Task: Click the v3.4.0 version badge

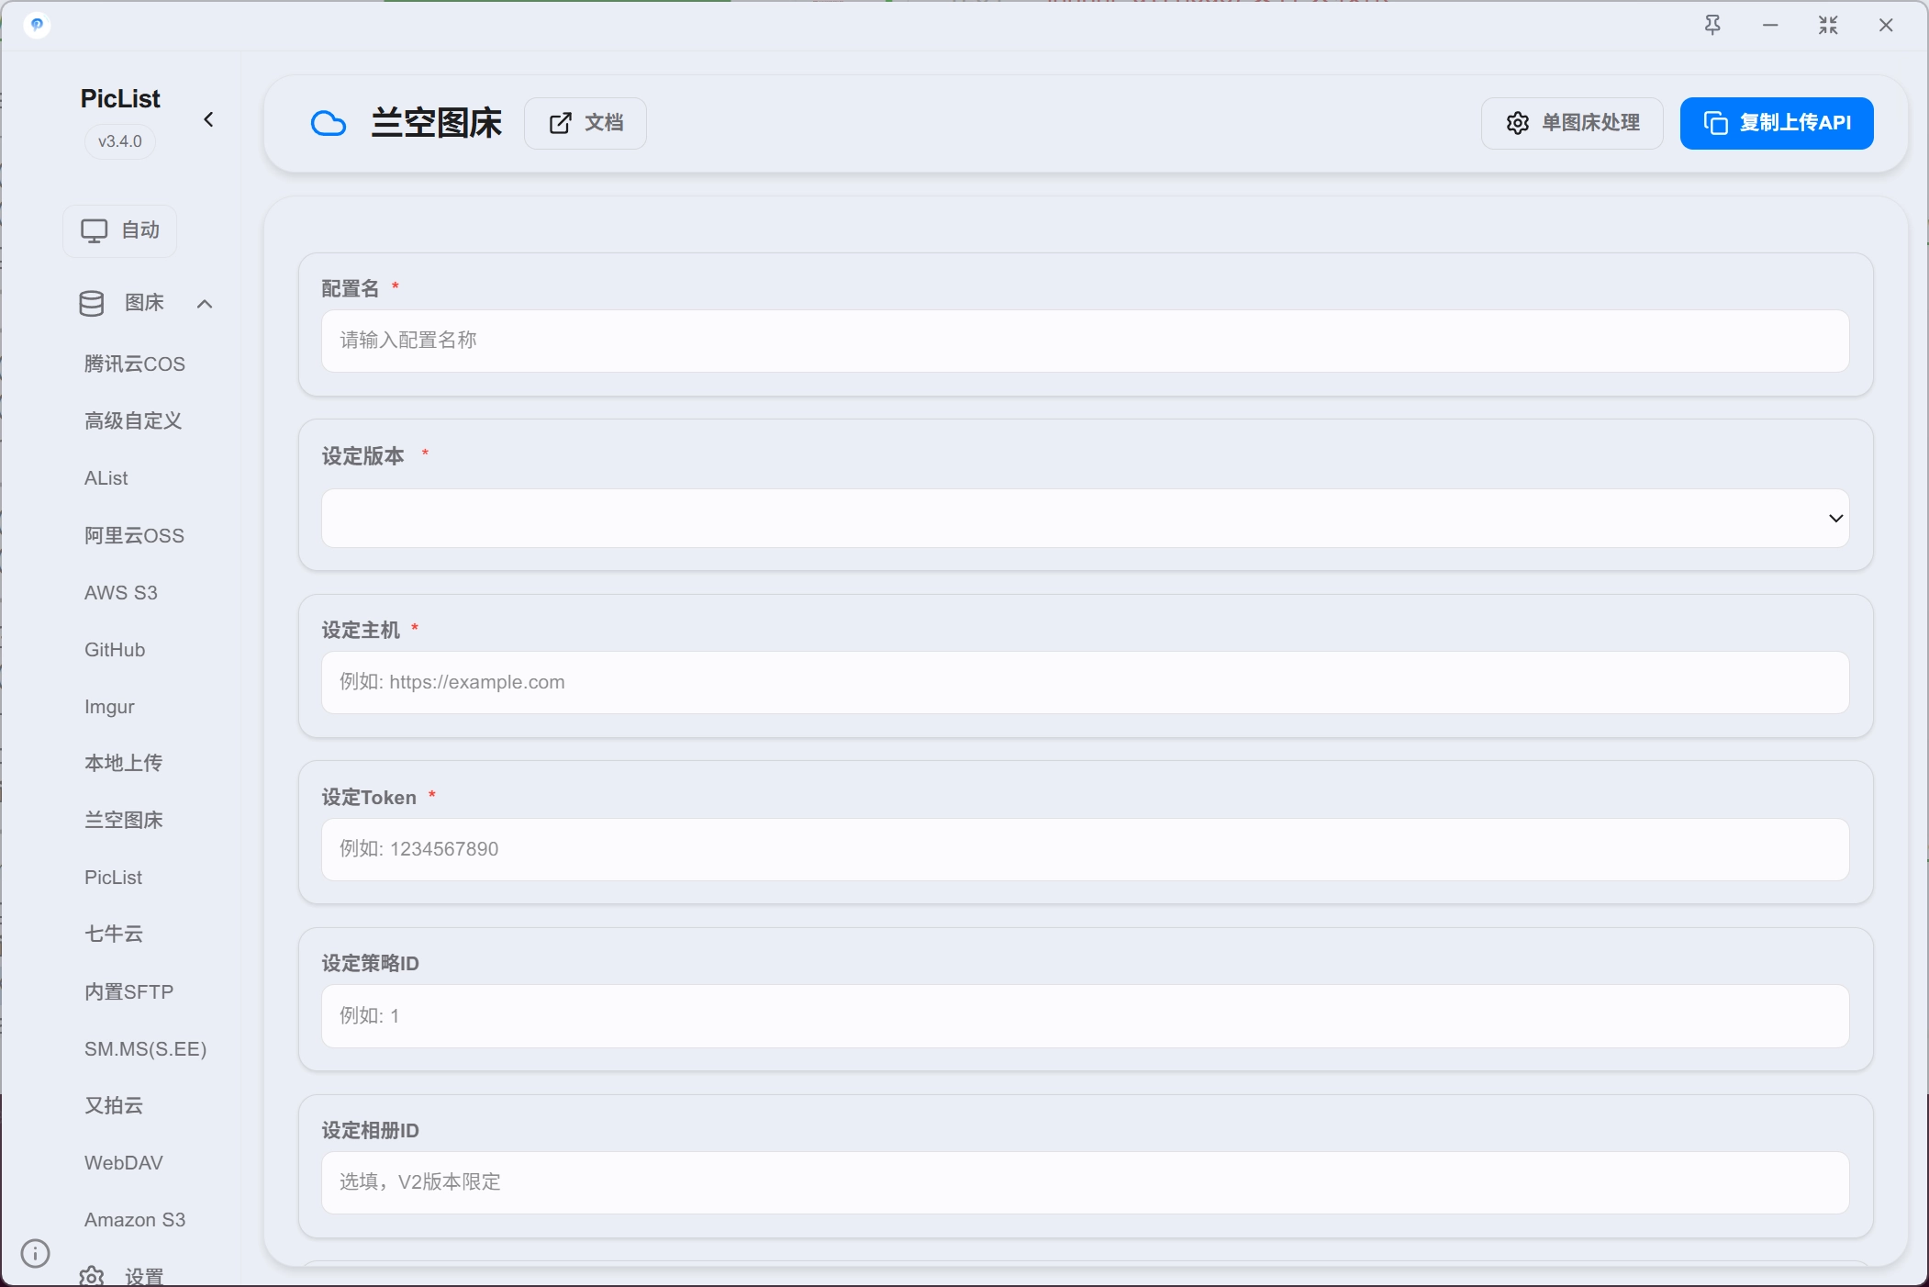Action: [x=120, y=141]
